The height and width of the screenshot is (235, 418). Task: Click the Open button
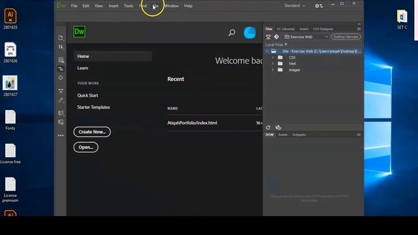tap(86, 148)
